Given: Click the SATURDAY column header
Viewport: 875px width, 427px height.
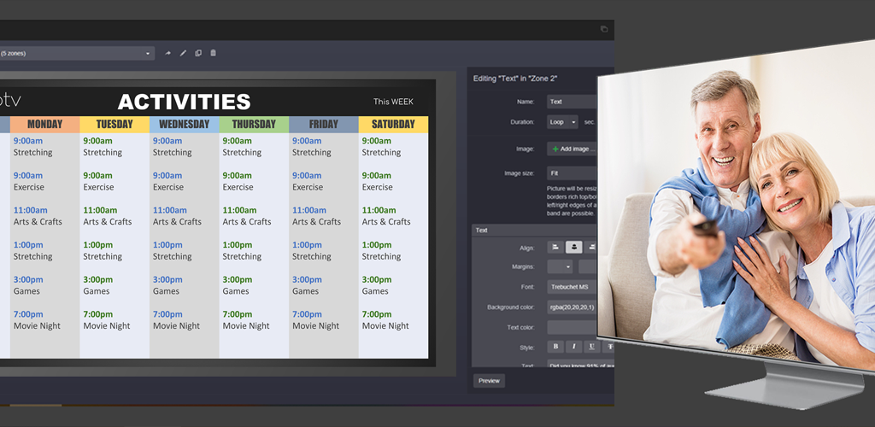Looking at the screenshot, I should tap(393, 125).
